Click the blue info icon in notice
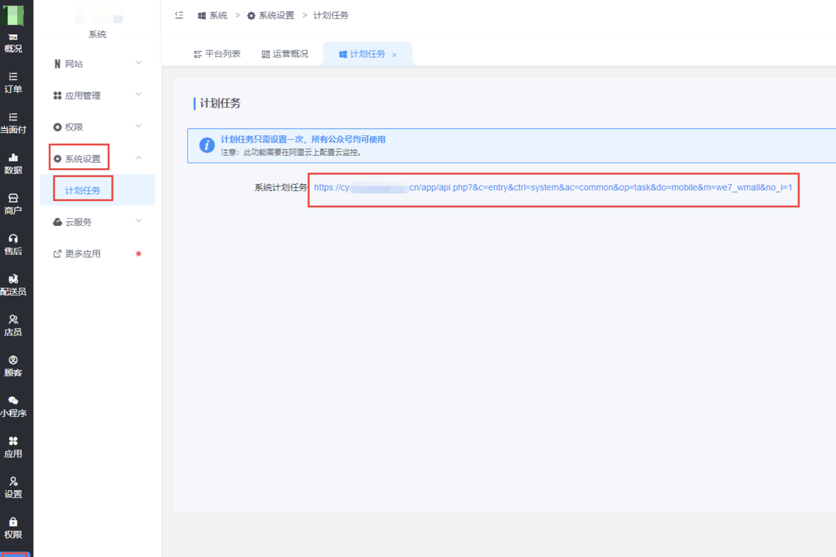Screen dimensions: 836x557 [x=207, y=145]
